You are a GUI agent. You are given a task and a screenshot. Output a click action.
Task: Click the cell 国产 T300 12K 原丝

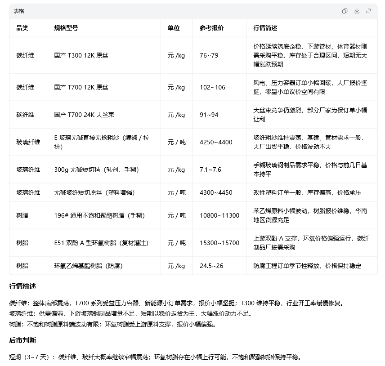[81, 55]
